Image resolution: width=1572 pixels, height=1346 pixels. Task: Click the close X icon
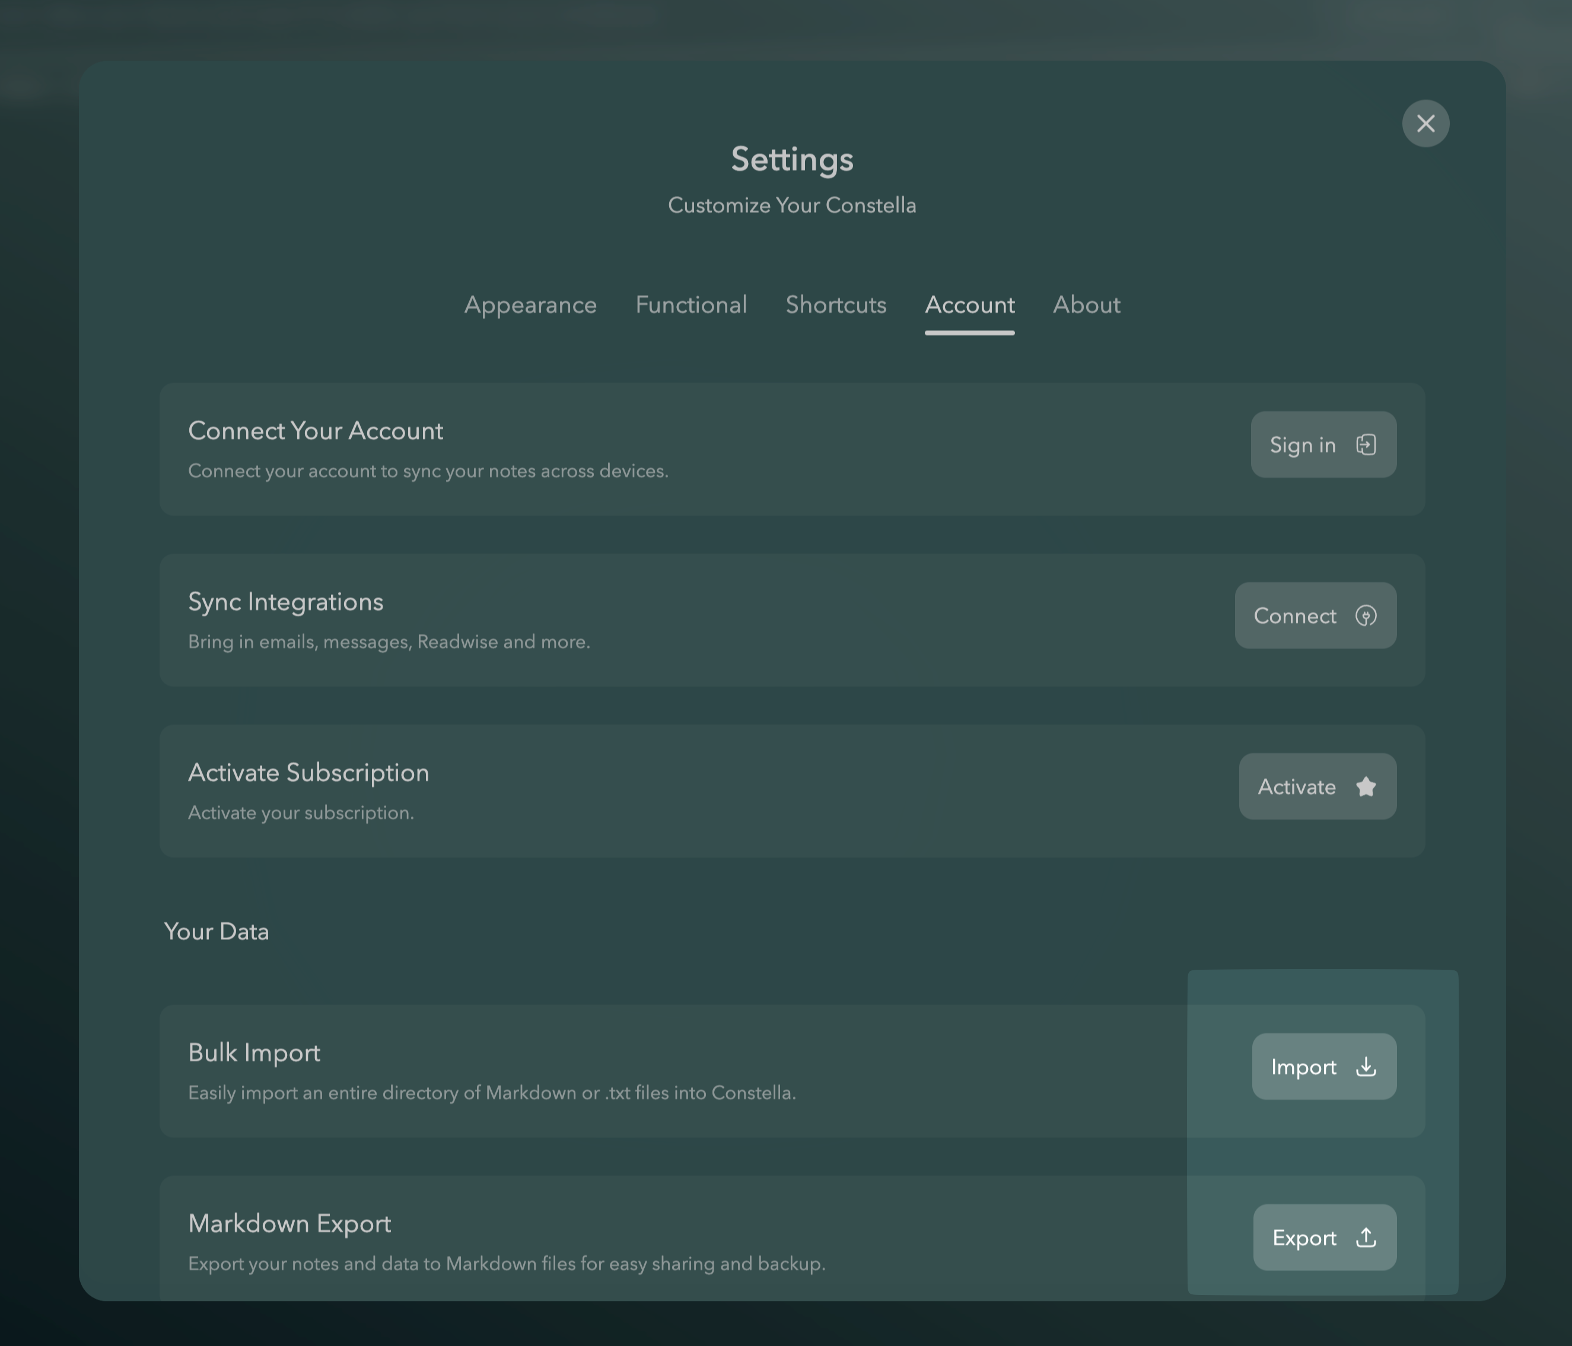point(1427,123)
